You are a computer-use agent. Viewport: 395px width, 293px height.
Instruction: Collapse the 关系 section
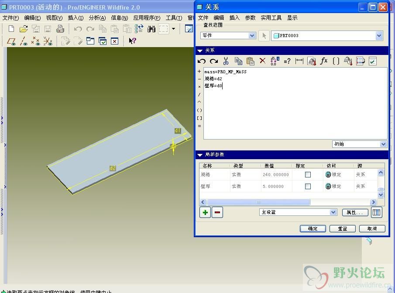pos(200,51)
